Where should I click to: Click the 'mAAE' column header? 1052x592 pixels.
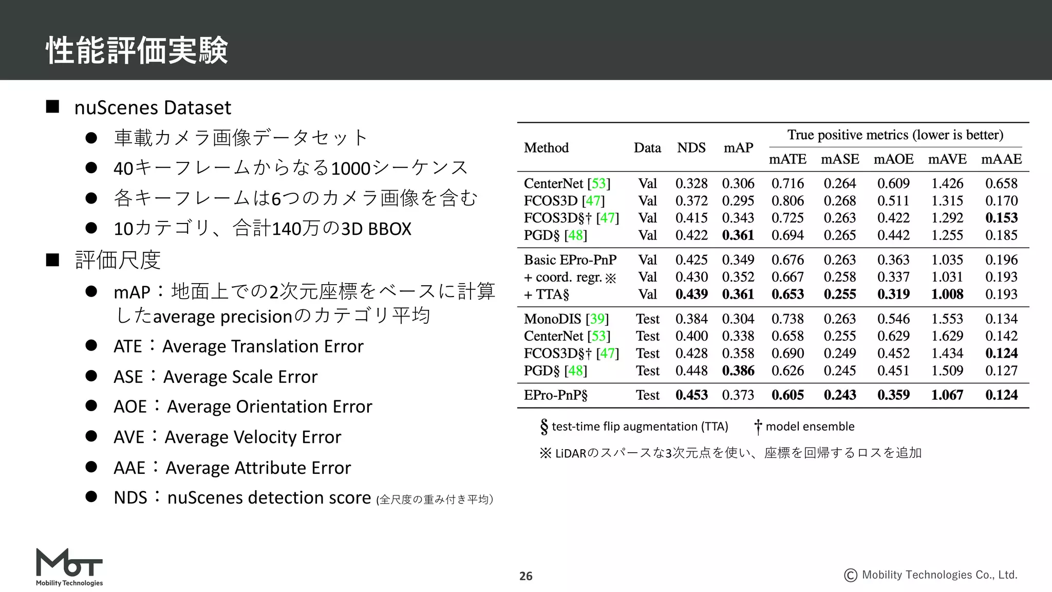(1001, 159)
